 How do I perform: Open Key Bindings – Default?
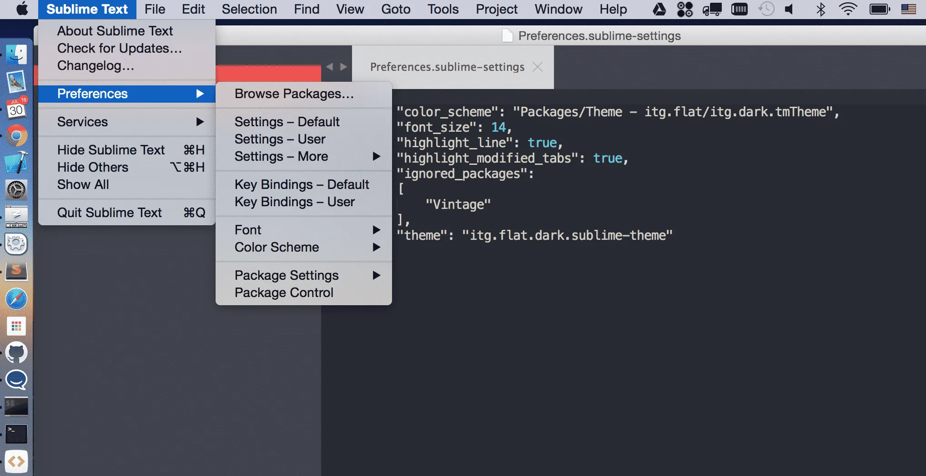pyautogui.click(x=302, y=184)
